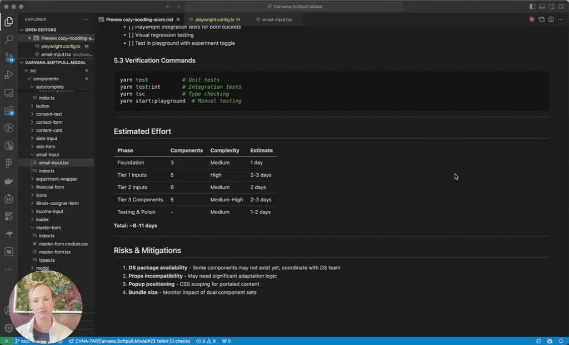
Task: Open master-form.module.css in the file tree
Action: pyautogui.click(x=63, y=244)
